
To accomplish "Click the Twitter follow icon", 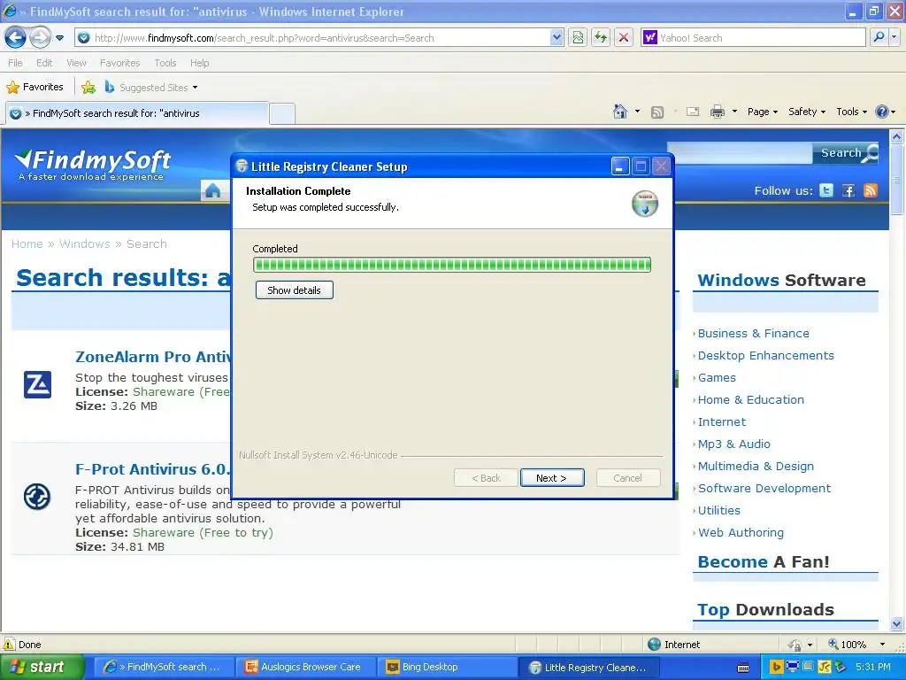I will pyautogui.click(x=826, y=190).
